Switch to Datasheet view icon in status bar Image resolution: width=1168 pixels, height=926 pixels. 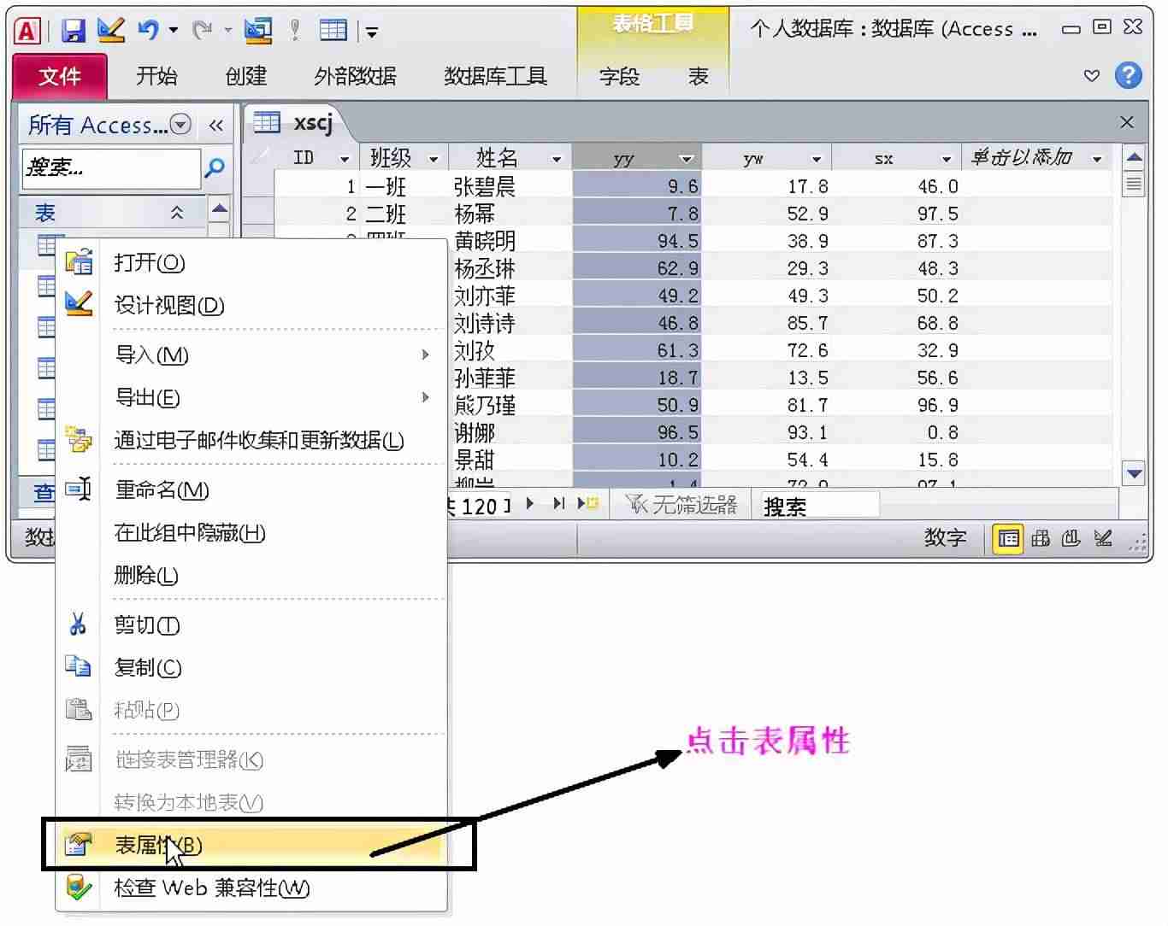tap(1009, 538)
